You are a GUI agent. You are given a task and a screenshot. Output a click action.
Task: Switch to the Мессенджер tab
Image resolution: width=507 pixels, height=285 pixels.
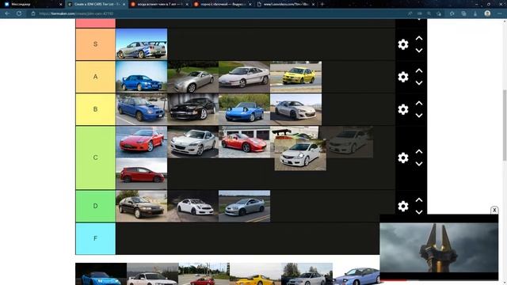tap(32, 4)
